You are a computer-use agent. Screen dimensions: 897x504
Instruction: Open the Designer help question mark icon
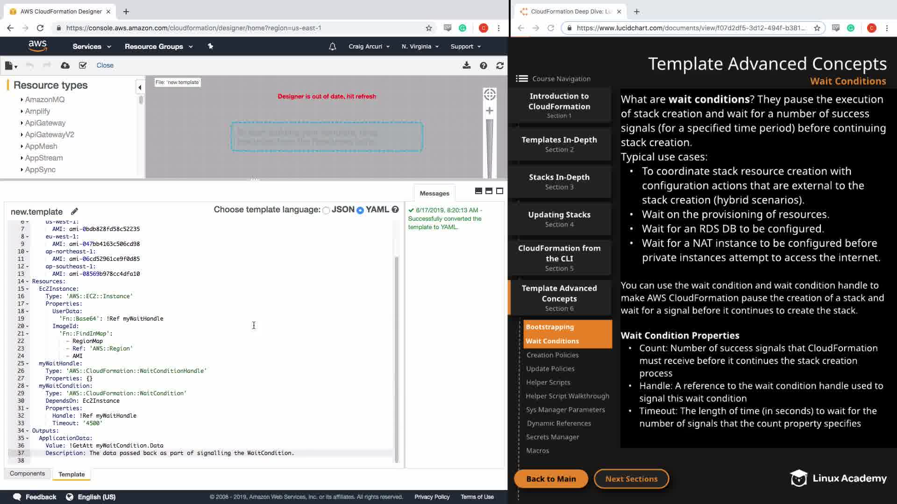tap(484, 66)
